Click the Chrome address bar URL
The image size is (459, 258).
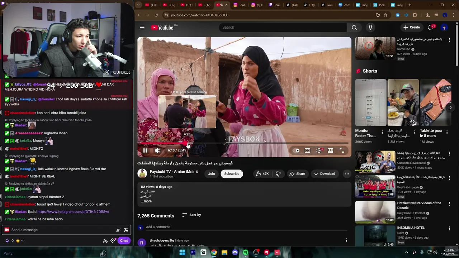point(200,15)
